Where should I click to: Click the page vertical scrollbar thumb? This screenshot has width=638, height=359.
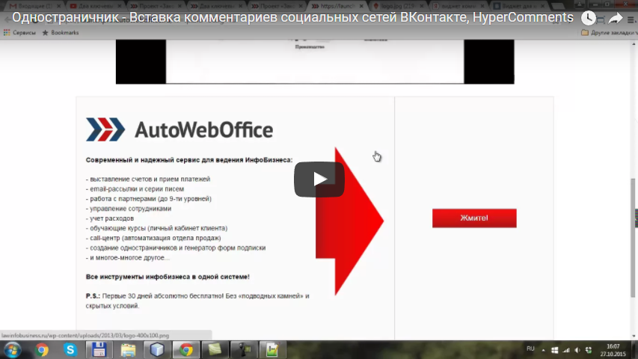[x=633, y=238]
